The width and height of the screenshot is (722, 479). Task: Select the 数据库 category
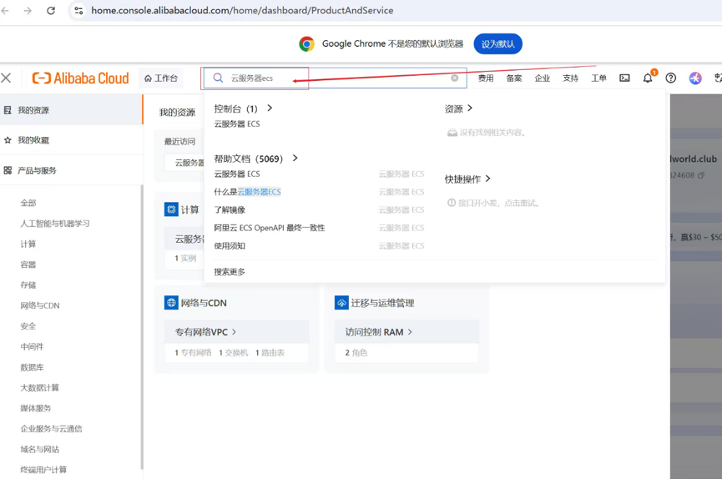point(32,367)
